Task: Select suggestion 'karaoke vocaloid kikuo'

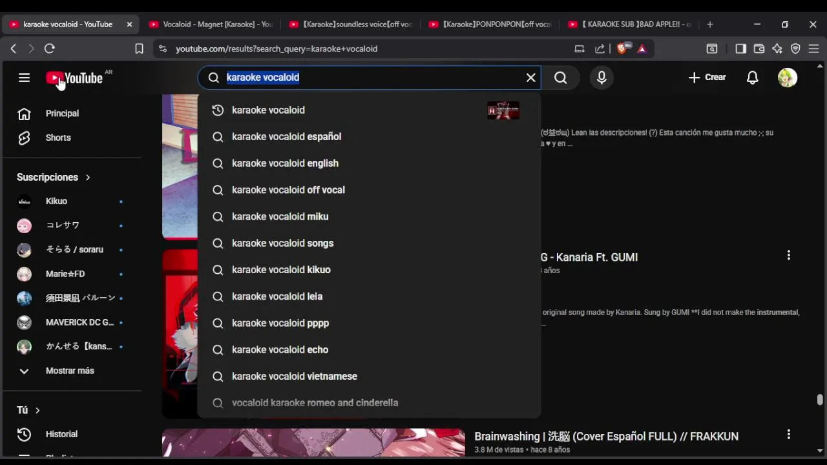Action: [369, 270]
